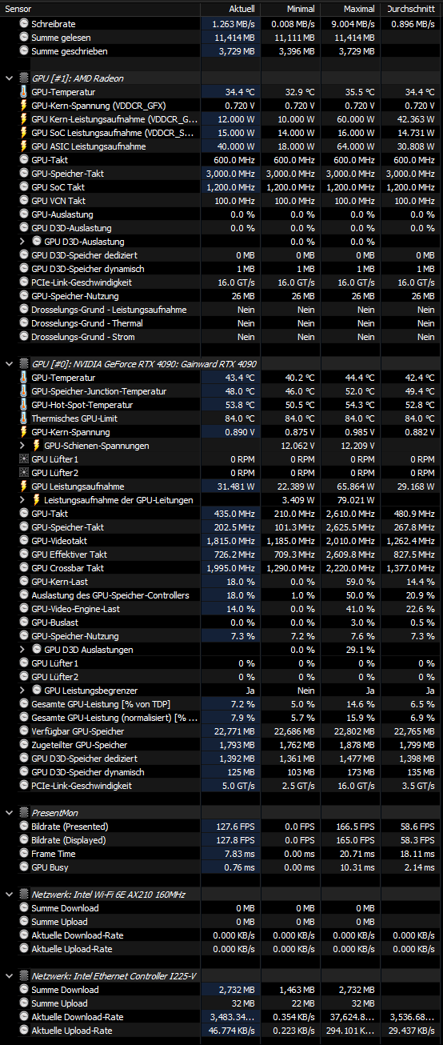The image size is (443, 1045).
Task: Expand the GPU-Schienen-Spannungen sub-item
Action: tap(22, 446)
